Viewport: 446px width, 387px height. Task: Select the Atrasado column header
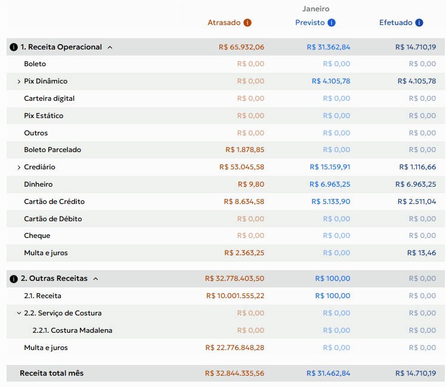224,23
